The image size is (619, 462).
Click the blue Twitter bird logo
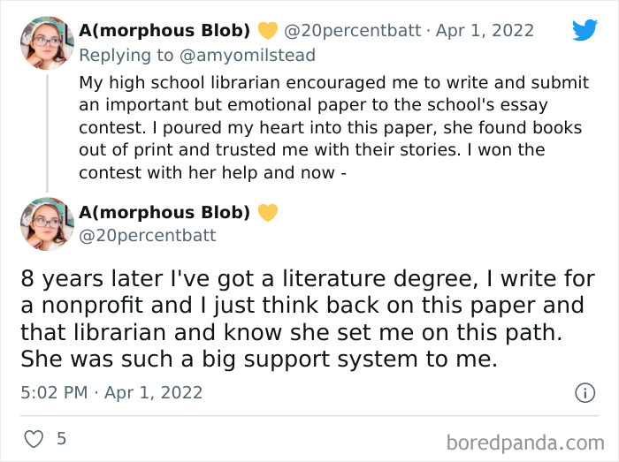coord(585,30)
